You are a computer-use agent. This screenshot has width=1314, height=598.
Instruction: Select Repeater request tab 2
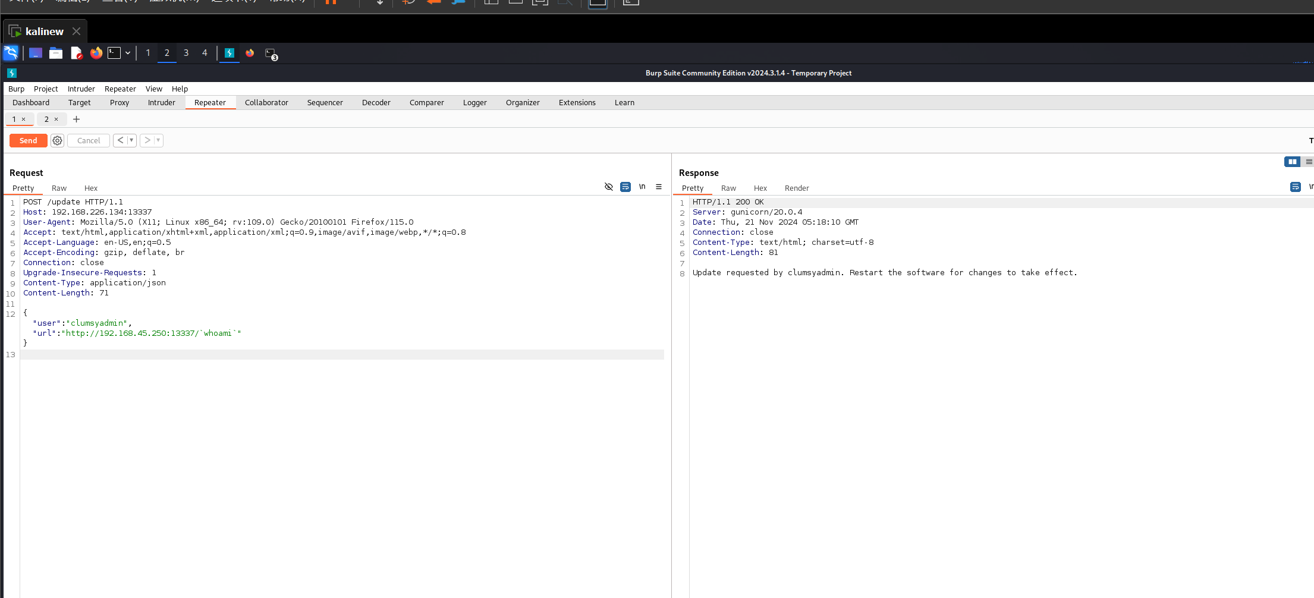46,119
